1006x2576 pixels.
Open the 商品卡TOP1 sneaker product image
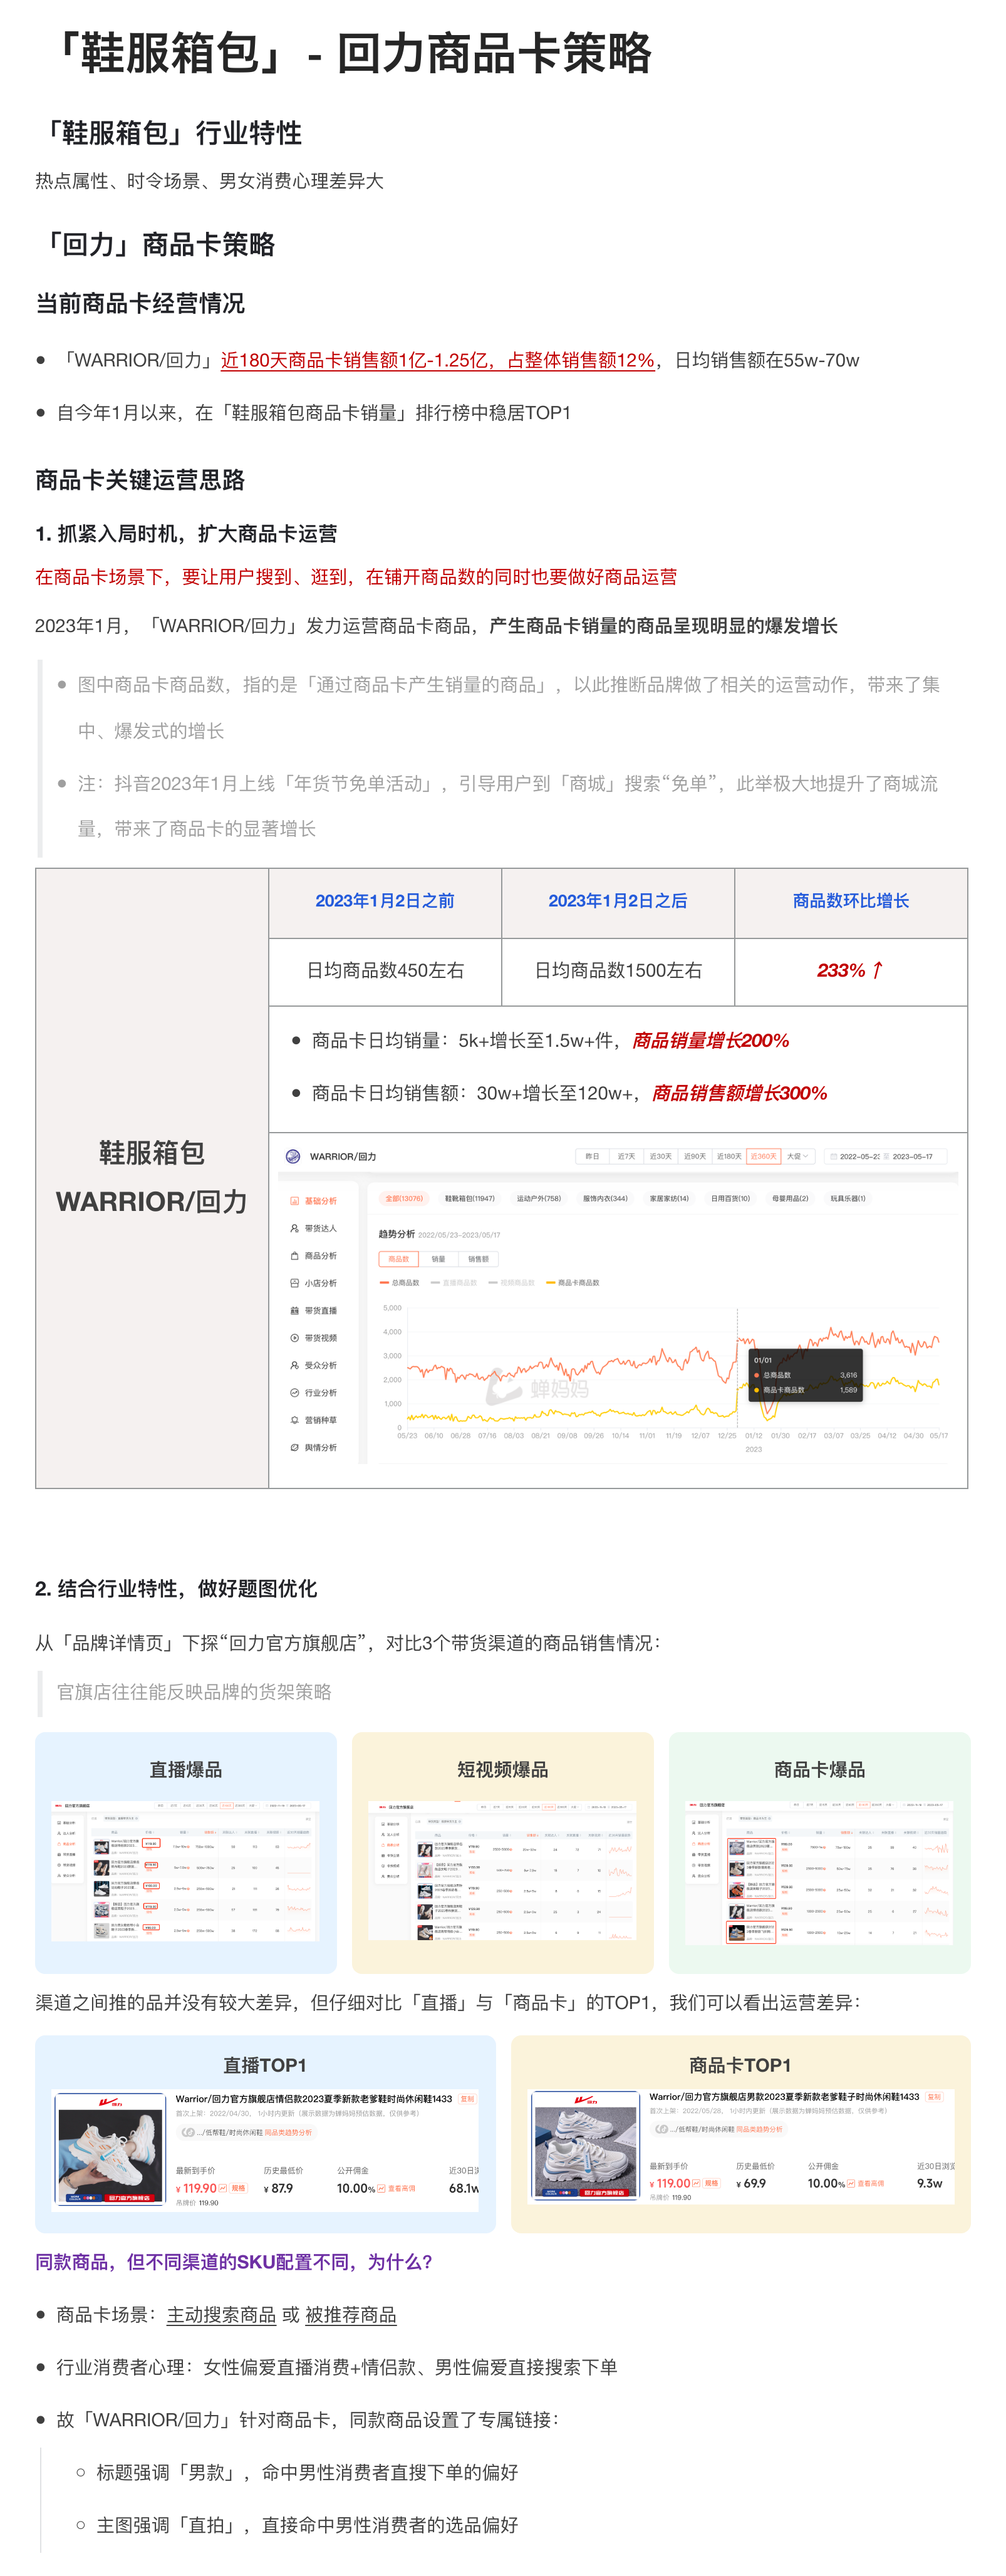585,2146
